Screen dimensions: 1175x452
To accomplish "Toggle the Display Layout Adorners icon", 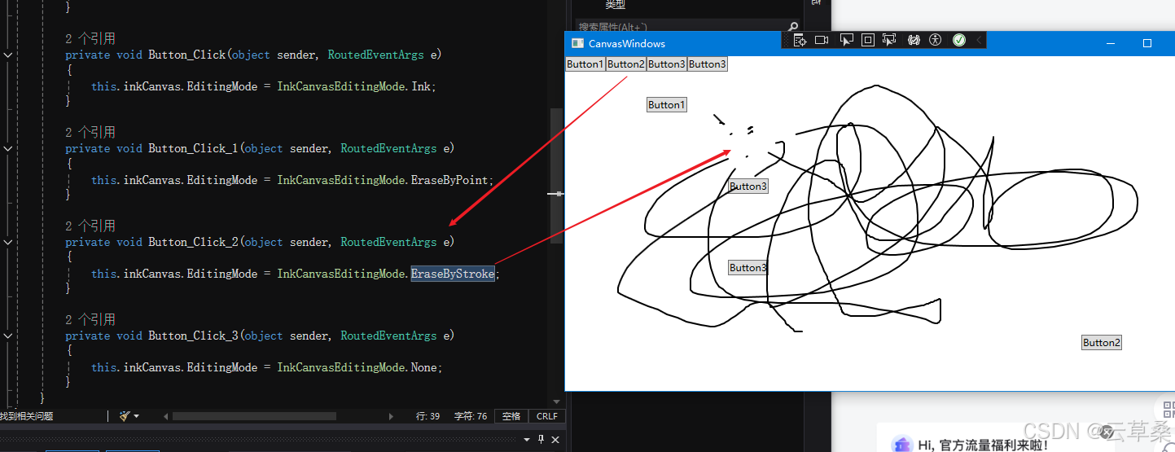I will (x=867, y=40).
